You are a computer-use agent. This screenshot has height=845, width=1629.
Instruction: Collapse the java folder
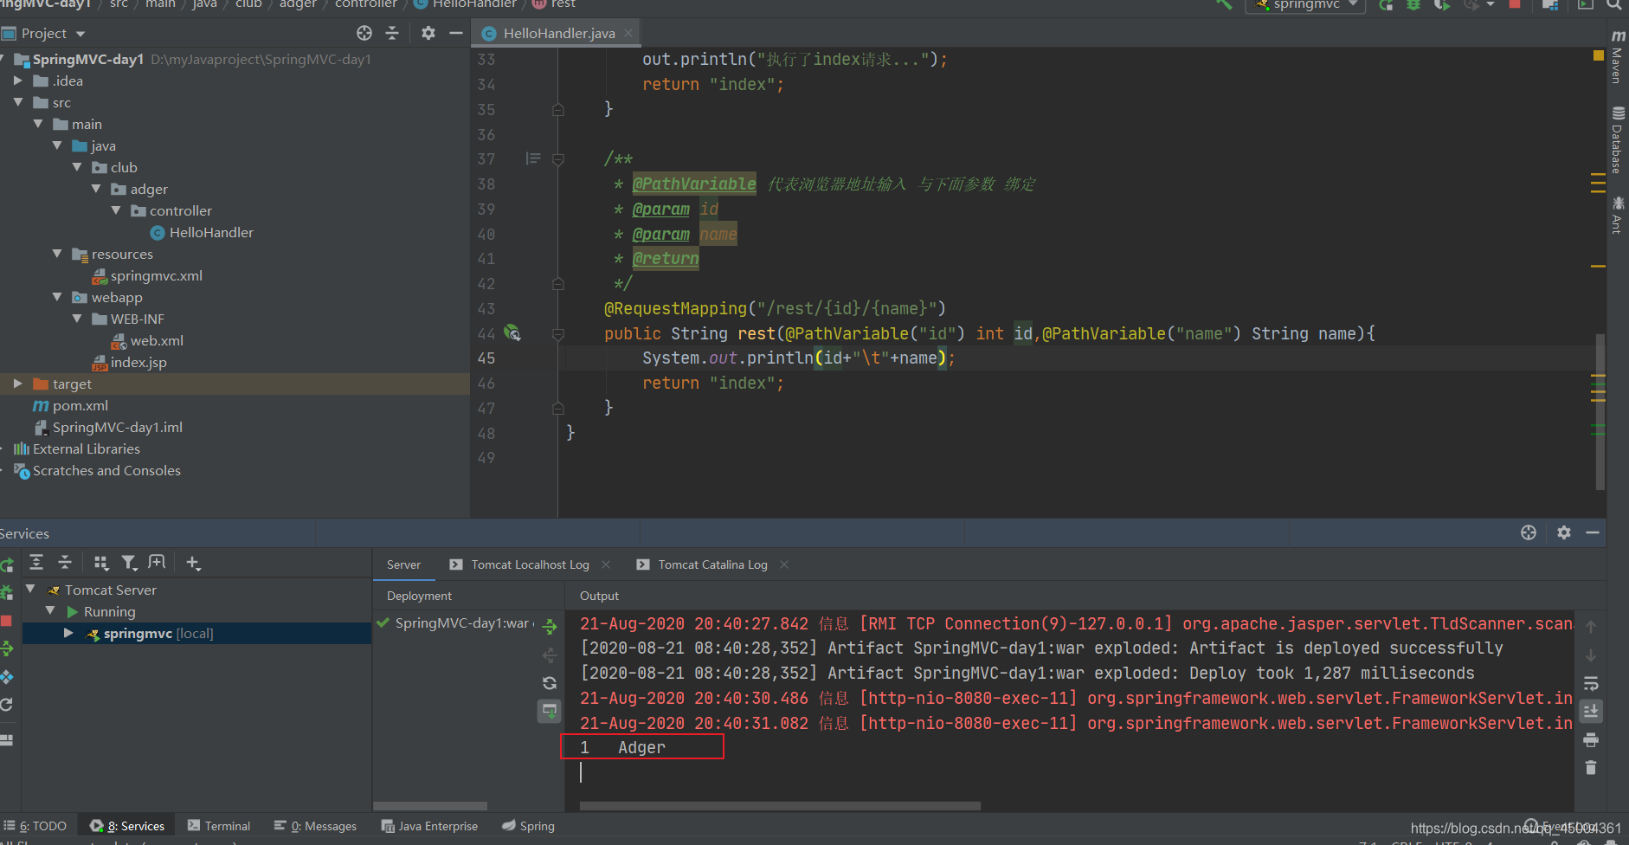point(57,145)
